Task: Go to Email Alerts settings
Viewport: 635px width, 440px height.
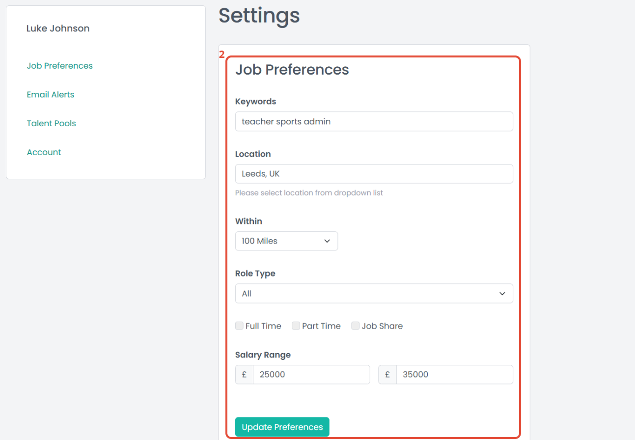Action: (x=51, y=95)
